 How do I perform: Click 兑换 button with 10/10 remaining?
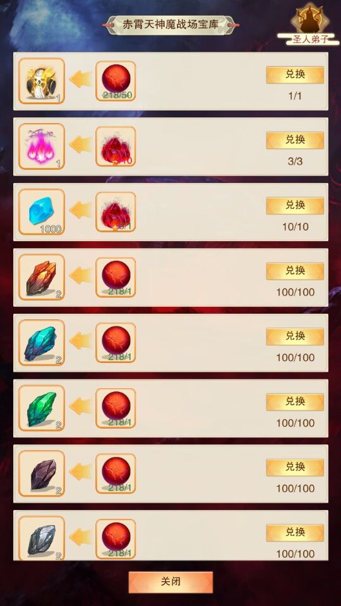pos(295,206)
